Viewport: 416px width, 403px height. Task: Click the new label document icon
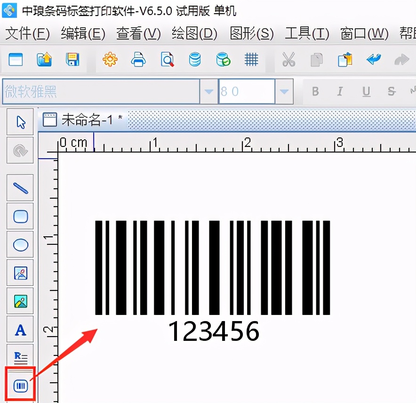point(16,59)
